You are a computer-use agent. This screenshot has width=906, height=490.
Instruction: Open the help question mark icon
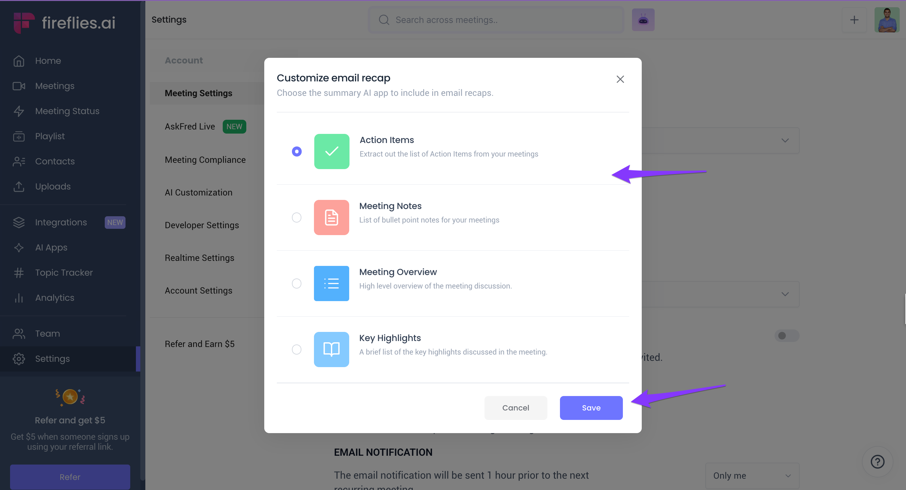877,461
